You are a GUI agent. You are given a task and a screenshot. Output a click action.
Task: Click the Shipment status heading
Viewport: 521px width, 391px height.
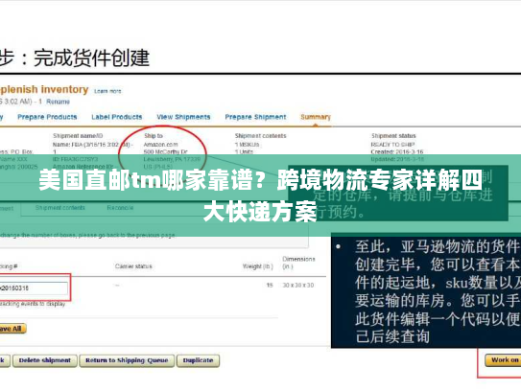coord(393,136)
